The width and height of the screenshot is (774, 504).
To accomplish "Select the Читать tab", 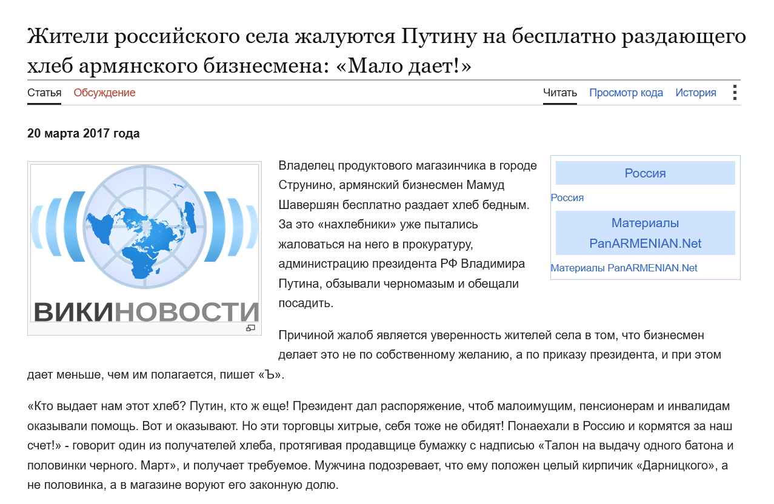I will [x=560, y=93].
